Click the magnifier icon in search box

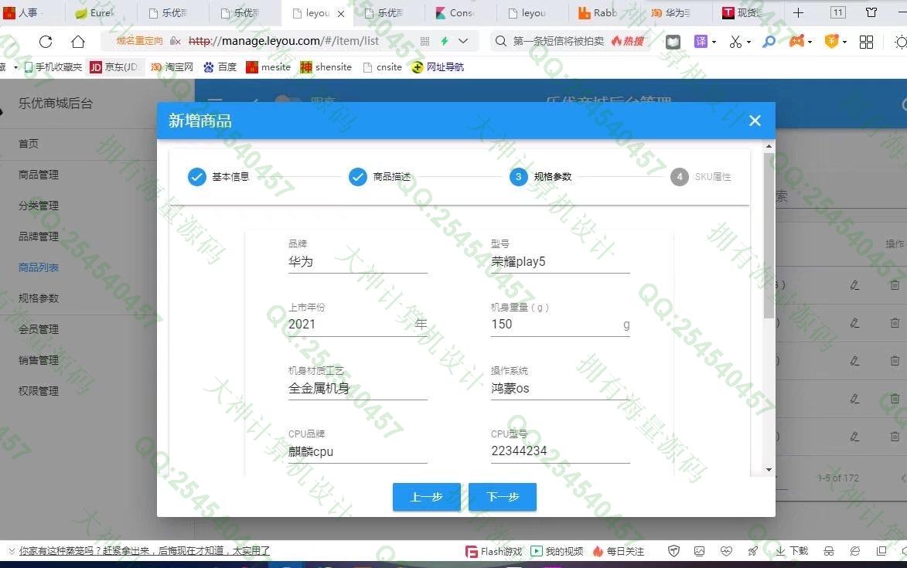(x=501, y=41)
